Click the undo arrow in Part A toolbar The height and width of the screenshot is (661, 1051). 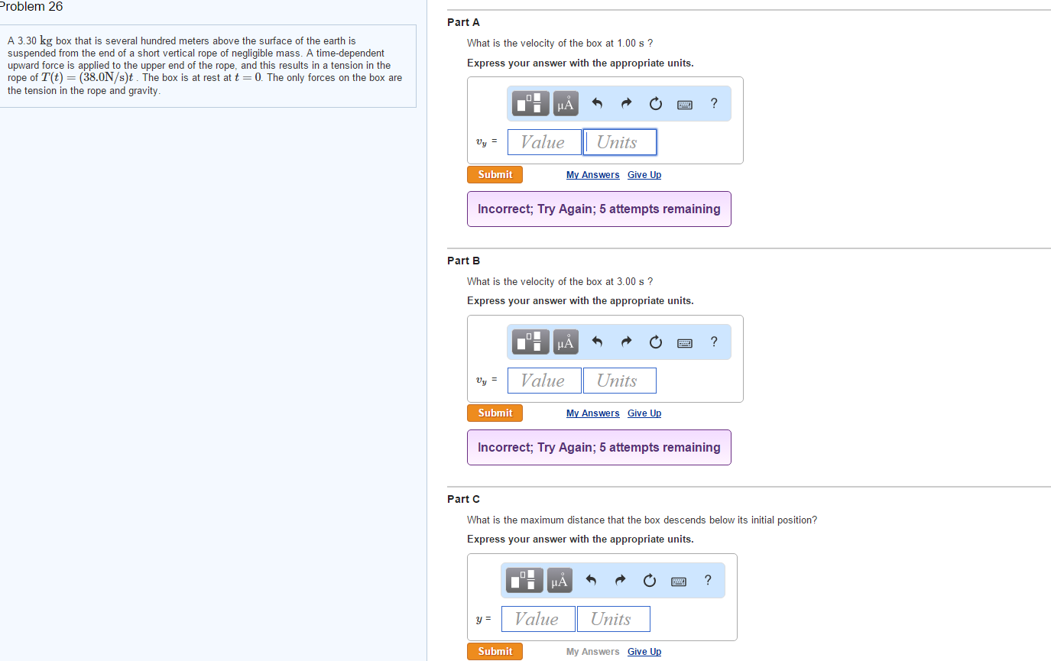597,103
